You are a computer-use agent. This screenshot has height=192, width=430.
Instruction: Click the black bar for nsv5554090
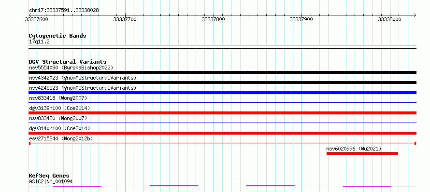tap(222, 72)
